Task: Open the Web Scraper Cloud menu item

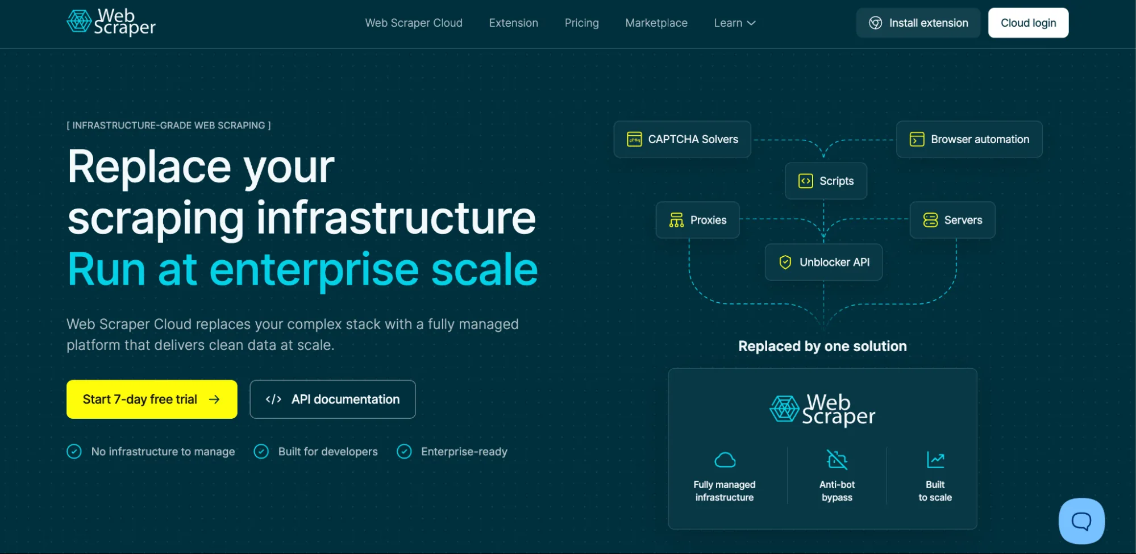Action: (x=414, y=23)
